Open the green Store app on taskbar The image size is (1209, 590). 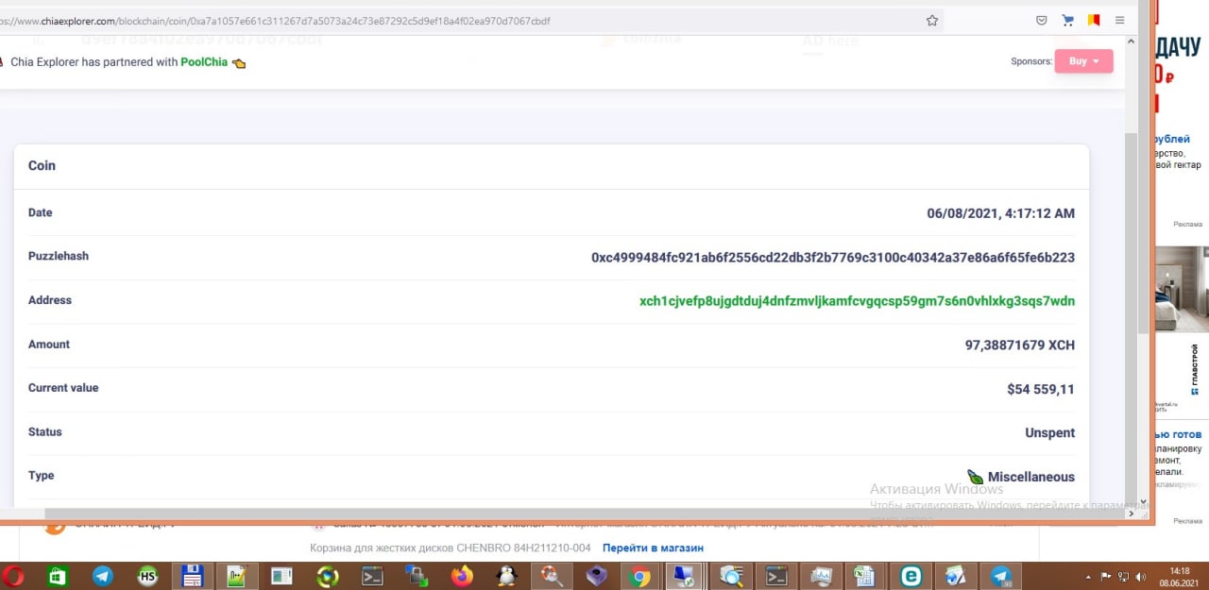point(58,576)
